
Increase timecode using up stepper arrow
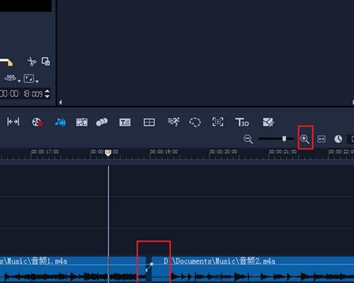[x=47, y=92]
